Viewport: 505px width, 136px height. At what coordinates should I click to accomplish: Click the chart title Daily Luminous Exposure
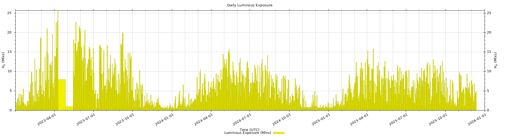[x=250, y=5]
